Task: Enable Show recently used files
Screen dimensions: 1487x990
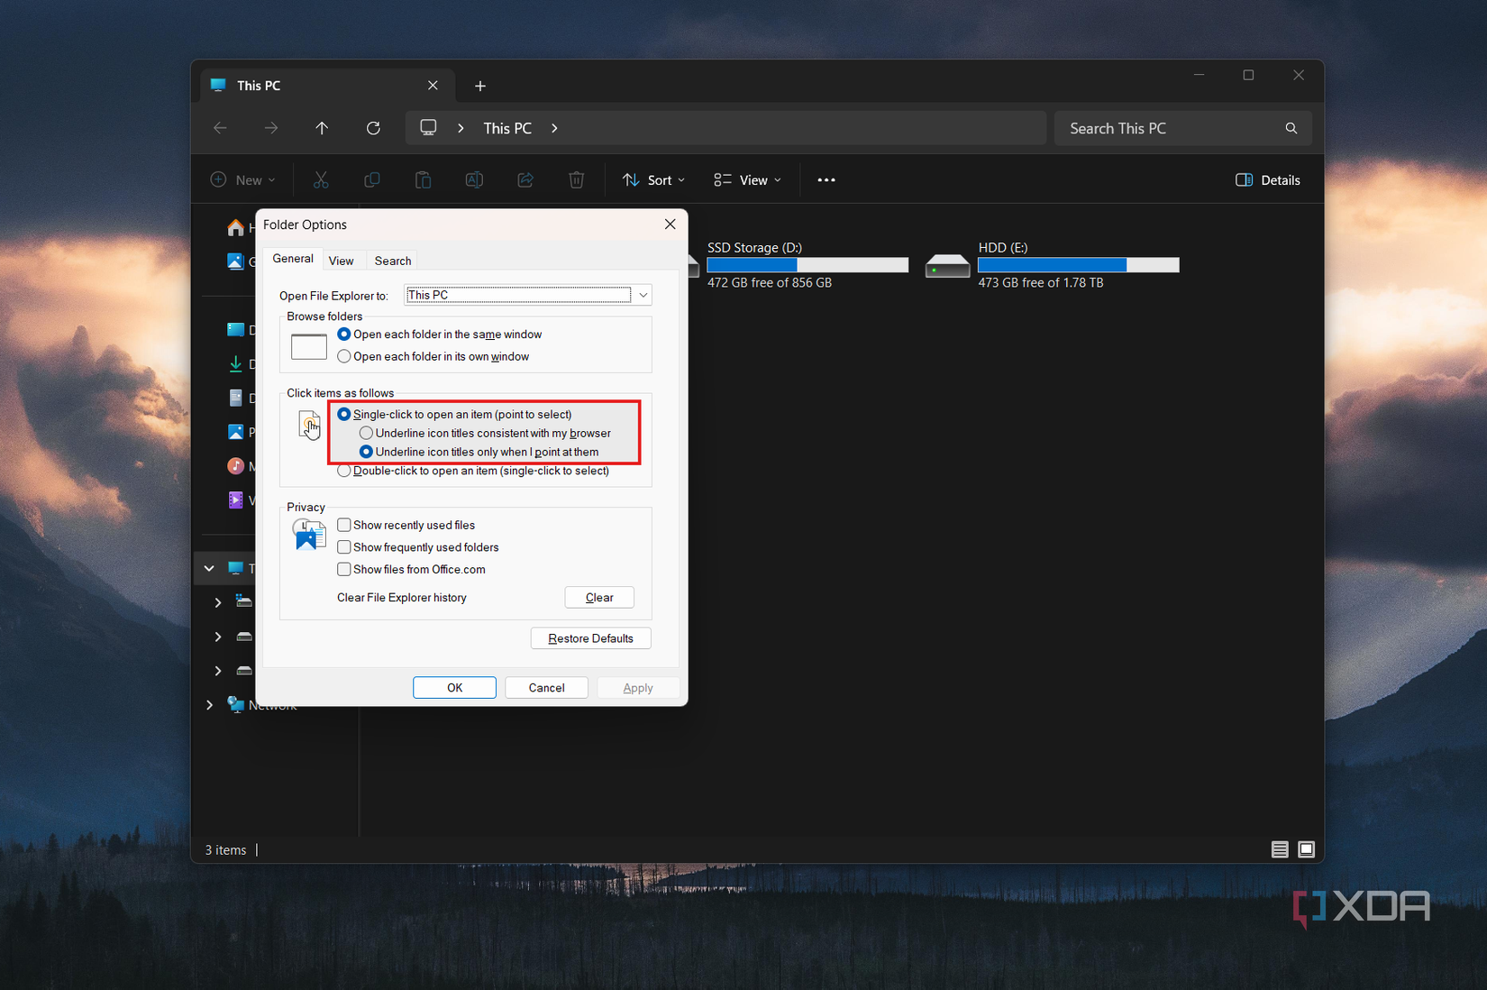Action: (343, 524)
